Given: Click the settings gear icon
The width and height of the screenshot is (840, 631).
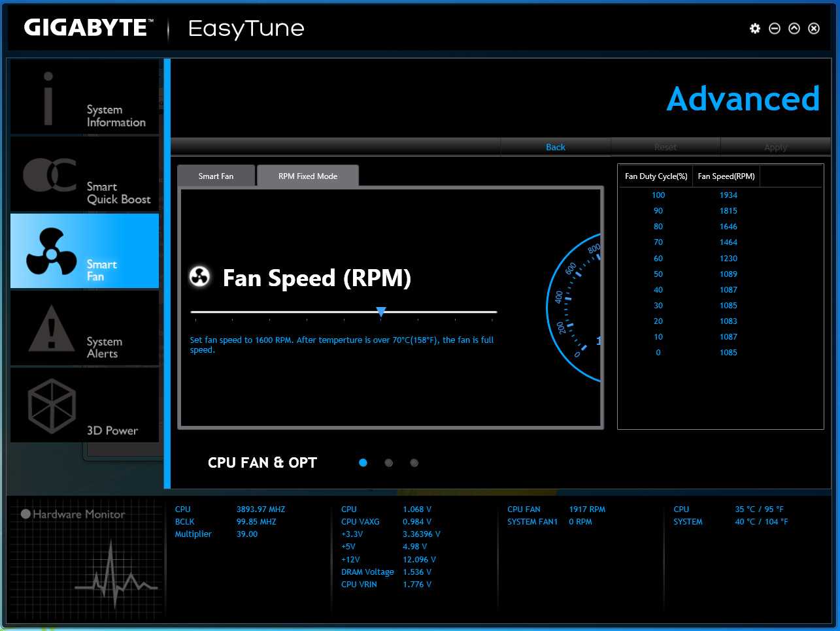Looking at the screenshot, I should [x=755, y=29].
